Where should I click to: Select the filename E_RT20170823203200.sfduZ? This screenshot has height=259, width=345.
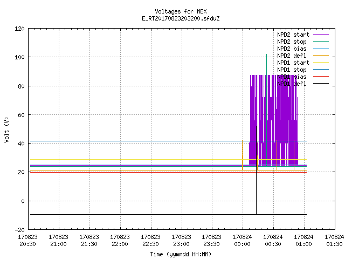tap(181, 18)
